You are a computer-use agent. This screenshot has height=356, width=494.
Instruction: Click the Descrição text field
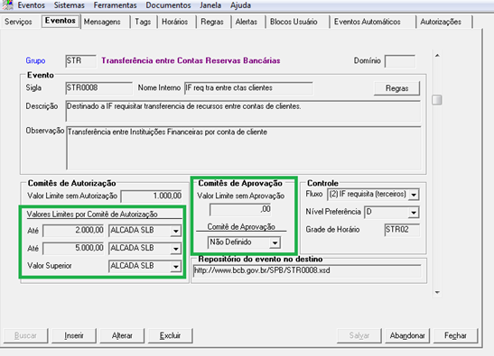243,111
